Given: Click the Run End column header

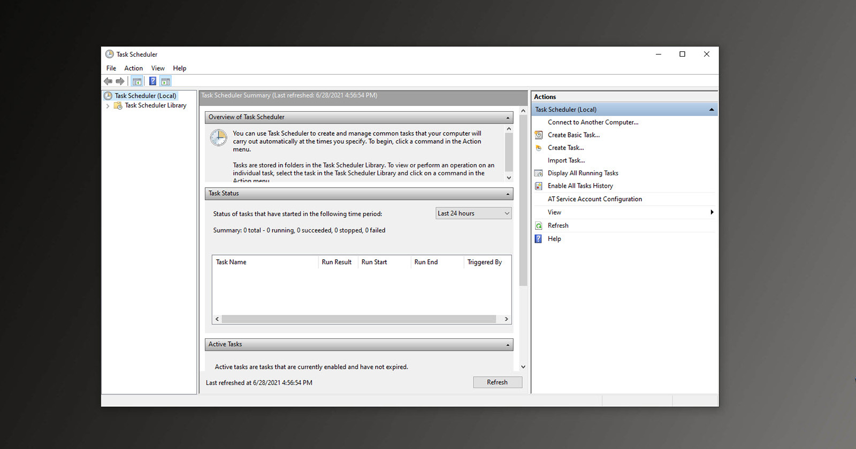Looking at the screenshot, I should click(437, 262).
